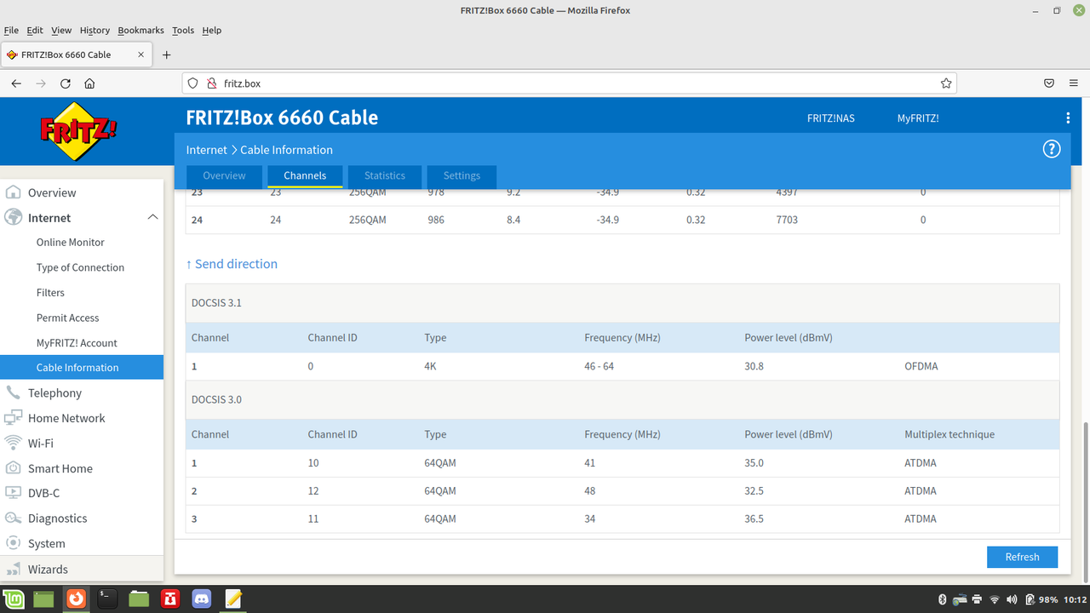Select Type of Connection in sidebar

pos(80,267)
